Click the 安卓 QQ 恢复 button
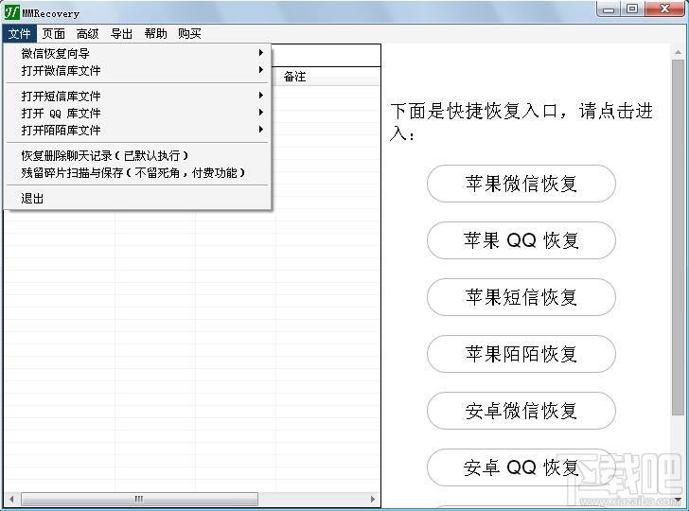The image size is (689, 511). click(521, 467)
